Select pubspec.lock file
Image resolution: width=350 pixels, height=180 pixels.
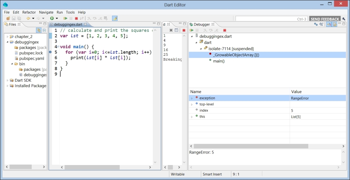[31, 53]
